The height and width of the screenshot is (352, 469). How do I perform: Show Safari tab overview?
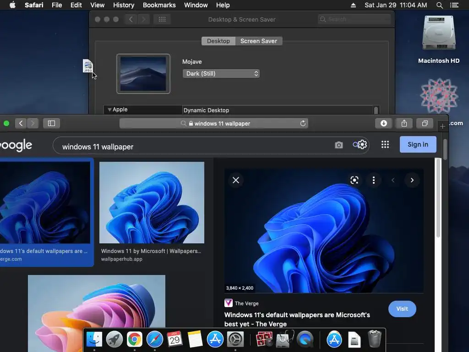425,123
